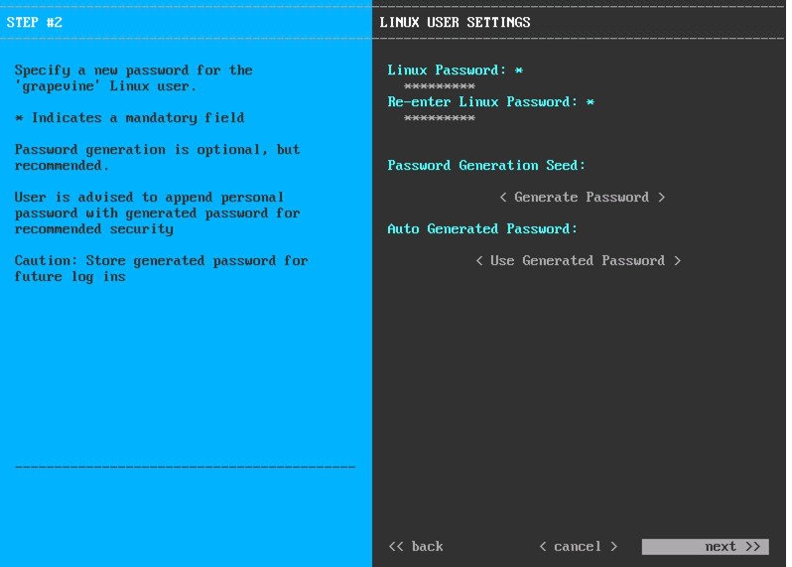Choose the Use Generated Password button
This screenshot has height=567, width=792.
(x=578, y=261)
